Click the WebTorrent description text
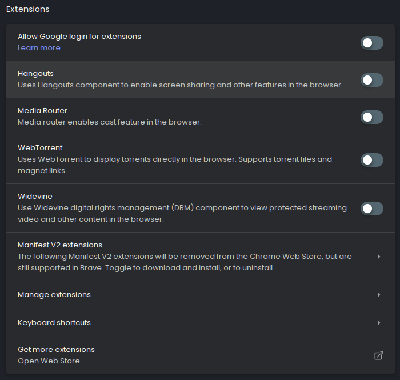 pyautogui.click(x=175, y=165)
